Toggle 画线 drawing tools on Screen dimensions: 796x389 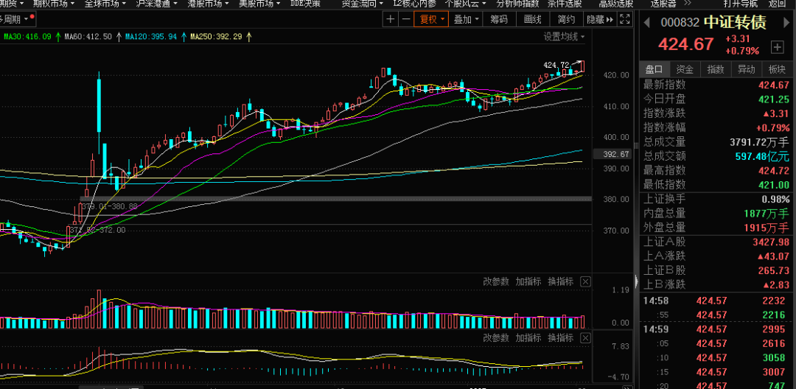[533, 19]
